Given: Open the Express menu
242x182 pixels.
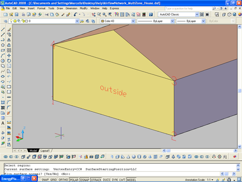Looking at the screenshot, I should point(114,9).
